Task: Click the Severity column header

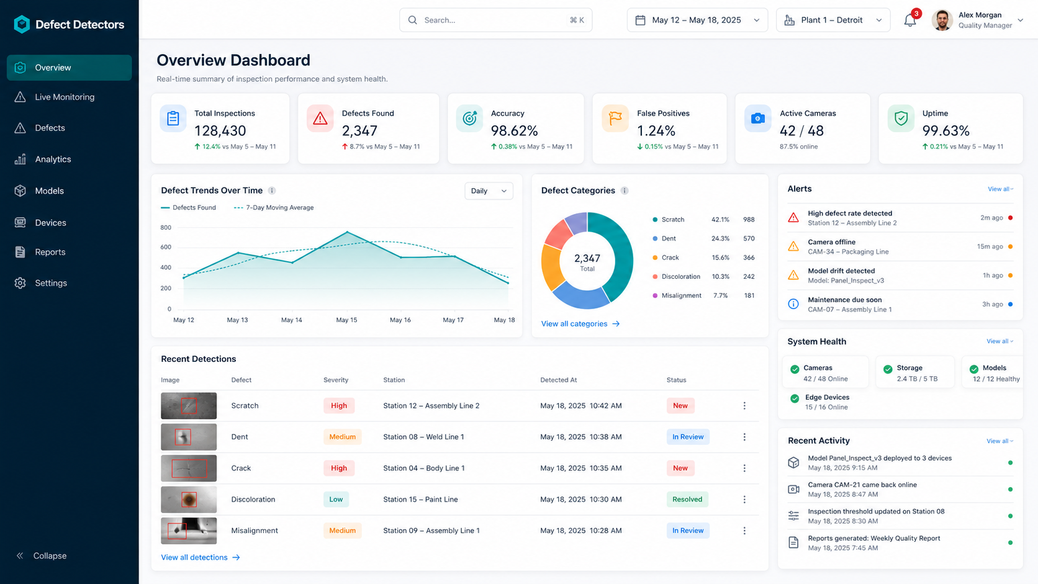Action: [336, 380]
